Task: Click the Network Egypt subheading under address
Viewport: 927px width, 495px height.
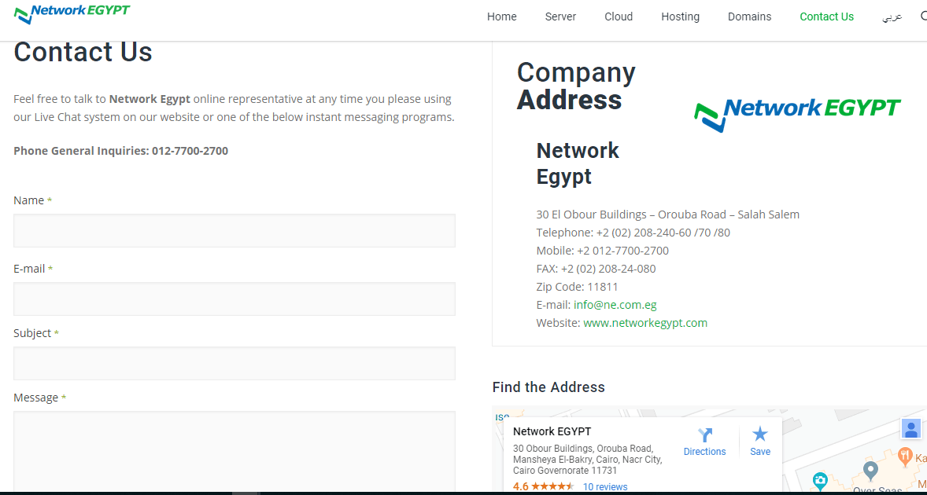Action: (x=578, y=163)
